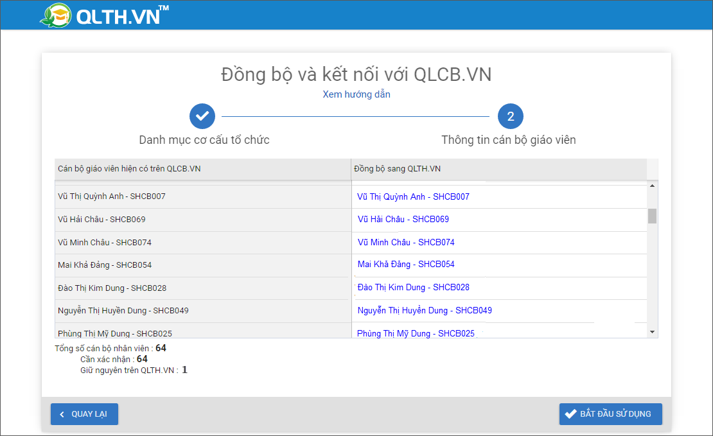Click the completed step checkmark circle

202,116
